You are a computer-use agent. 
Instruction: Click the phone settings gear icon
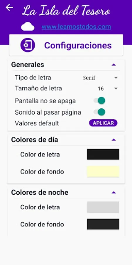[x=28, y=45]
